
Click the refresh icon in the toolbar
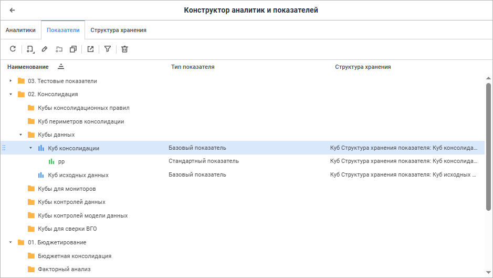[x=13, y=49]
